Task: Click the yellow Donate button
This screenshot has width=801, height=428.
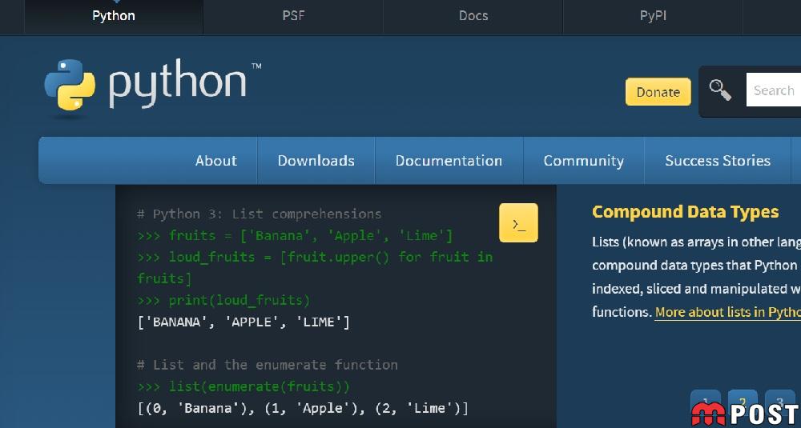Action: [x=658, y=92]
